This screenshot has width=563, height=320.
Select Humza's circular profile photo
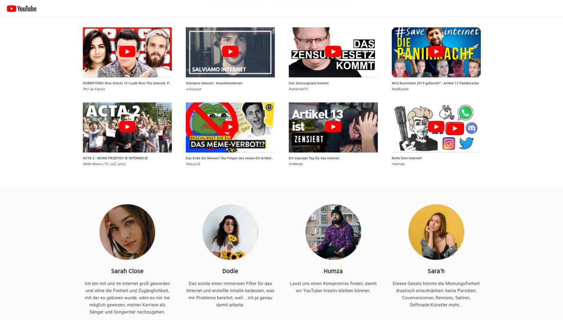(333, 232)
